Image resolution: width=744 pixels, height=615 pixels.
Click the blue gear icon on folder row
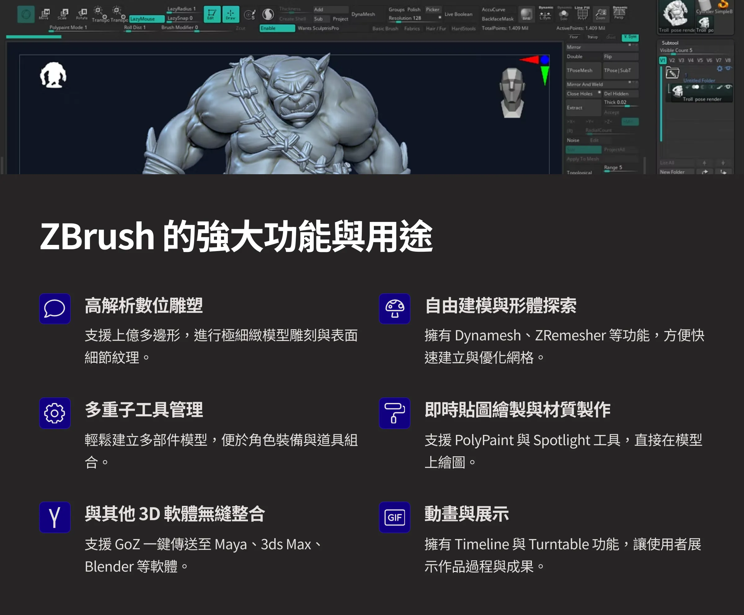coord(720,68)
